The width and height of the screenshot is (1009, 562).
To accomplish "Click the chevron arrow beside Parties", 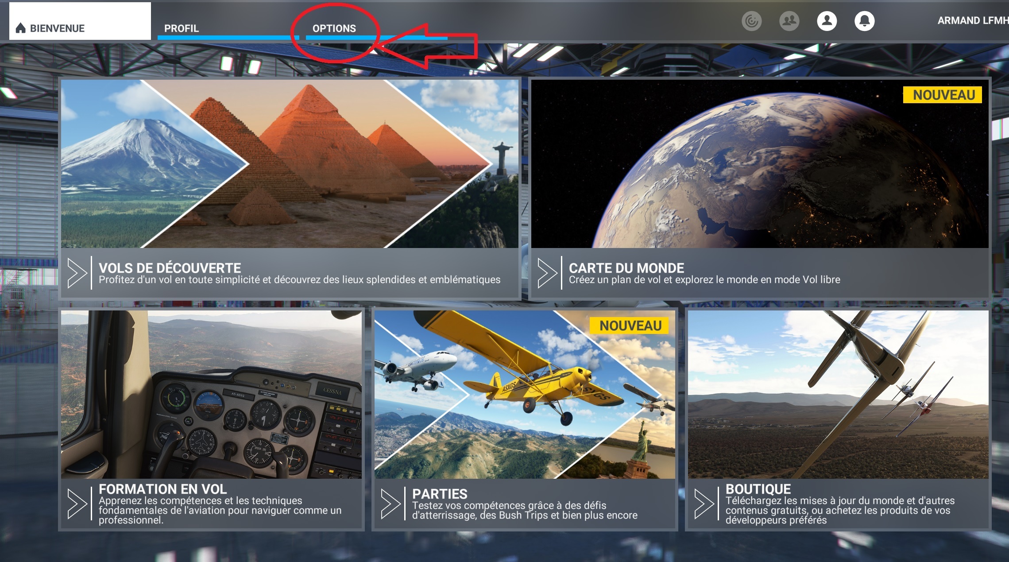I will coord(390,504).
